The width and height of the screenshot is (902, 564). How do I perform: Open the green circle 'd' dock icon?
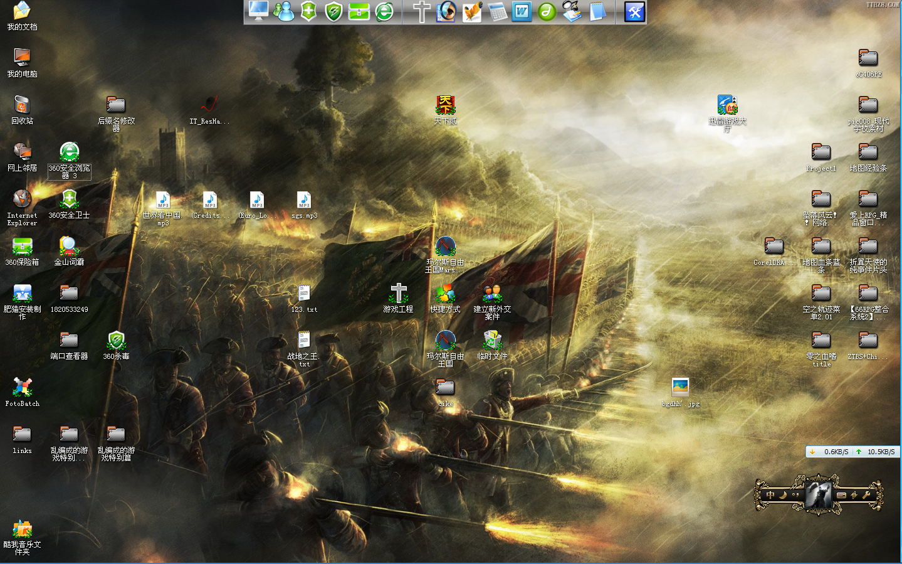547,11
